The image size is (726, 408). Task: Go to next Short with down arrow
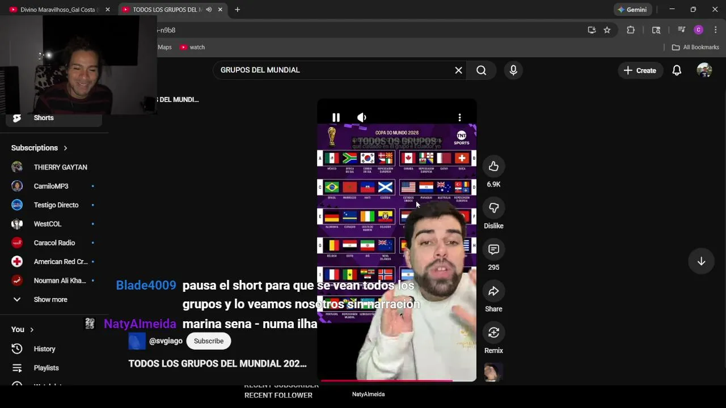(x=701, y=261)
